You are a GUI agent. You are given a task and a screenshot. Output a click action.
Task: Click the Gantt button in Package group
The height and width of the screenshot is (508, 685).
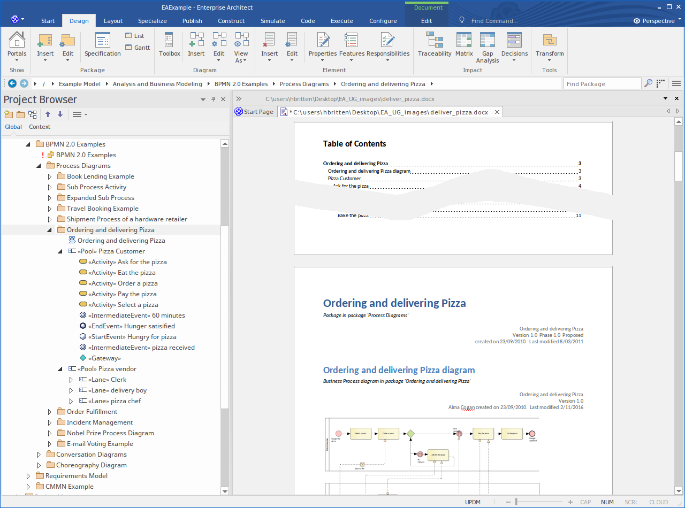click(138, 48)
